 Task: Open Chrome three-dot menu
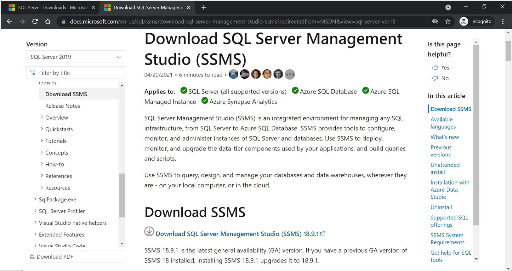pos(503,21)
